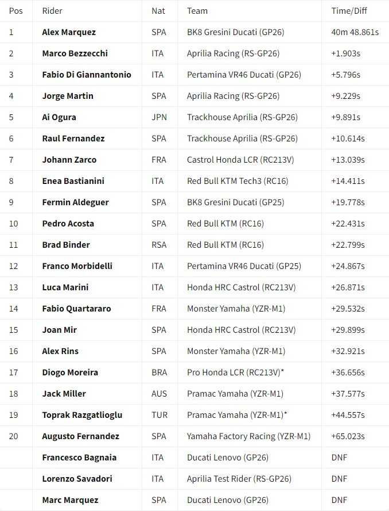Click Francesco Bagnaia's name
The image size is (389, 511).
[x=79, y=458]
